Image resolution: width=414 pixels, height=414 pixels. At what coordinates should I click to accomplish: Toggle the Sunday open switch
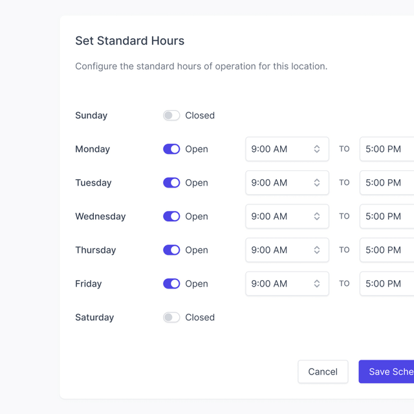pos(171,116)
